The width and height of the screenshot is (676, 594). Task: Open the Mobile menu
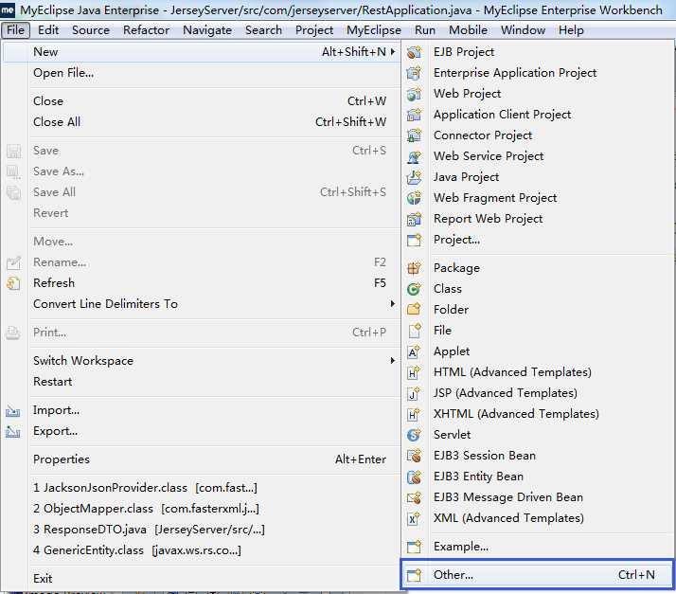[x=469, y=30]
